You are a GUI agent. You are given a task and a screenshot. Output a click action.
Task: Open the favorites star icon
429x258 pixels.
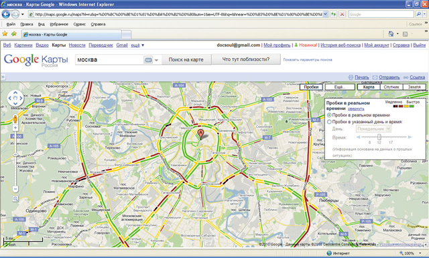5,34
